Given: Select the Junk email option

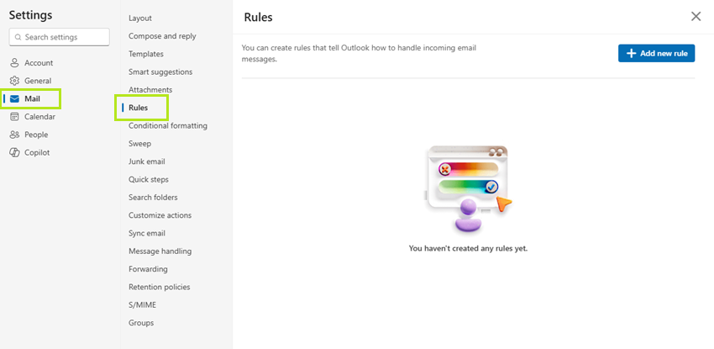Looking at the screenshot, I should [147, 161].
